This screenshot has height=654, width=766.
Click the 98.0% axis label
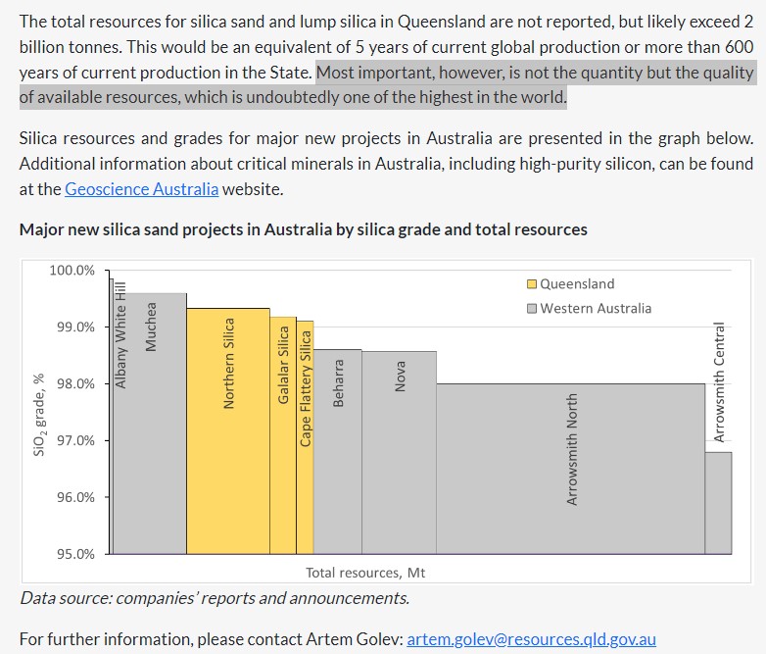[x=75, y=383]
